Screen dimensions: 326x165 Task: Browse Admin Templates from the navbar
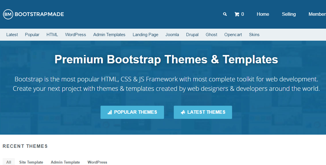[109, 34]
